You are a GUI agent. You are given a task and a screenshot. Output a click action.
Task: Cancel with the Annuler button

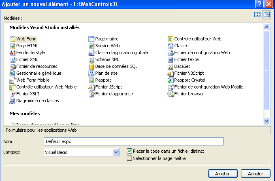(x=255, y=173)
